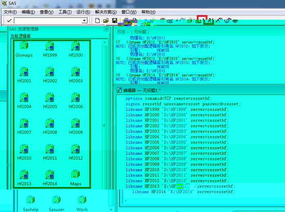Submit the program with the running man icon
This screenshot has width=285, height=212.
[x=211, y=21]
